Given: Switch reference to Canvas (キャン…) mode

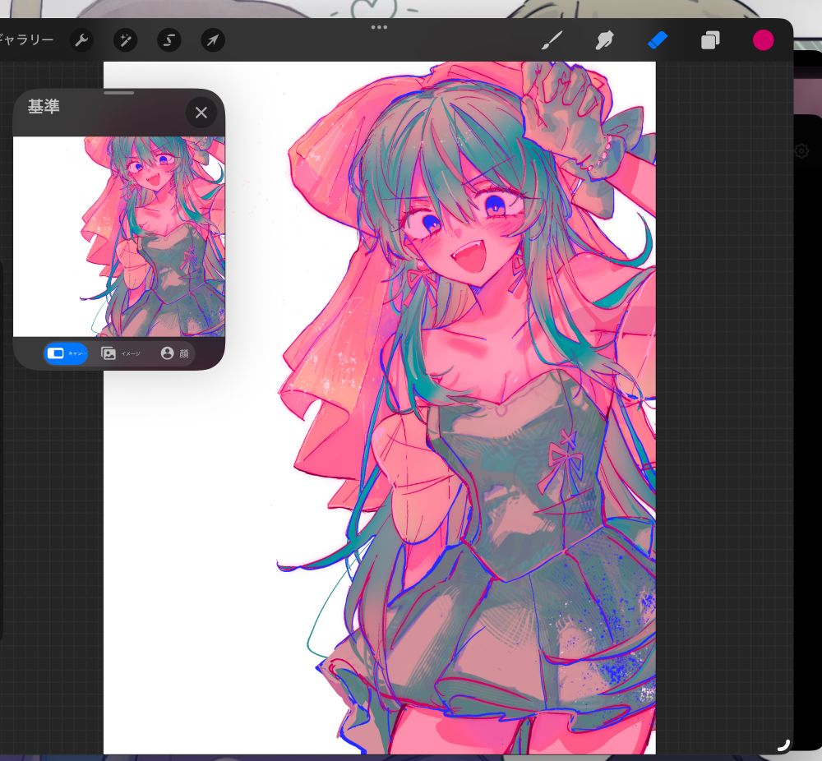Looking at the screenshot, I should (x=66, y=353).
